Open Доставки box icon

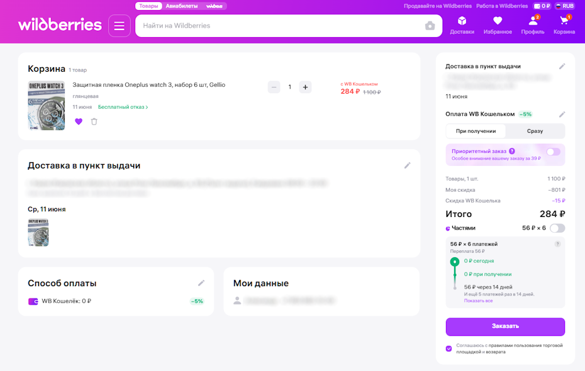pos(462,21)
